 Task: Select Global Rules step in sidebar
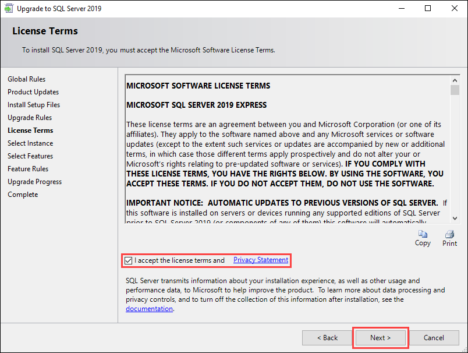pos(26,79)
